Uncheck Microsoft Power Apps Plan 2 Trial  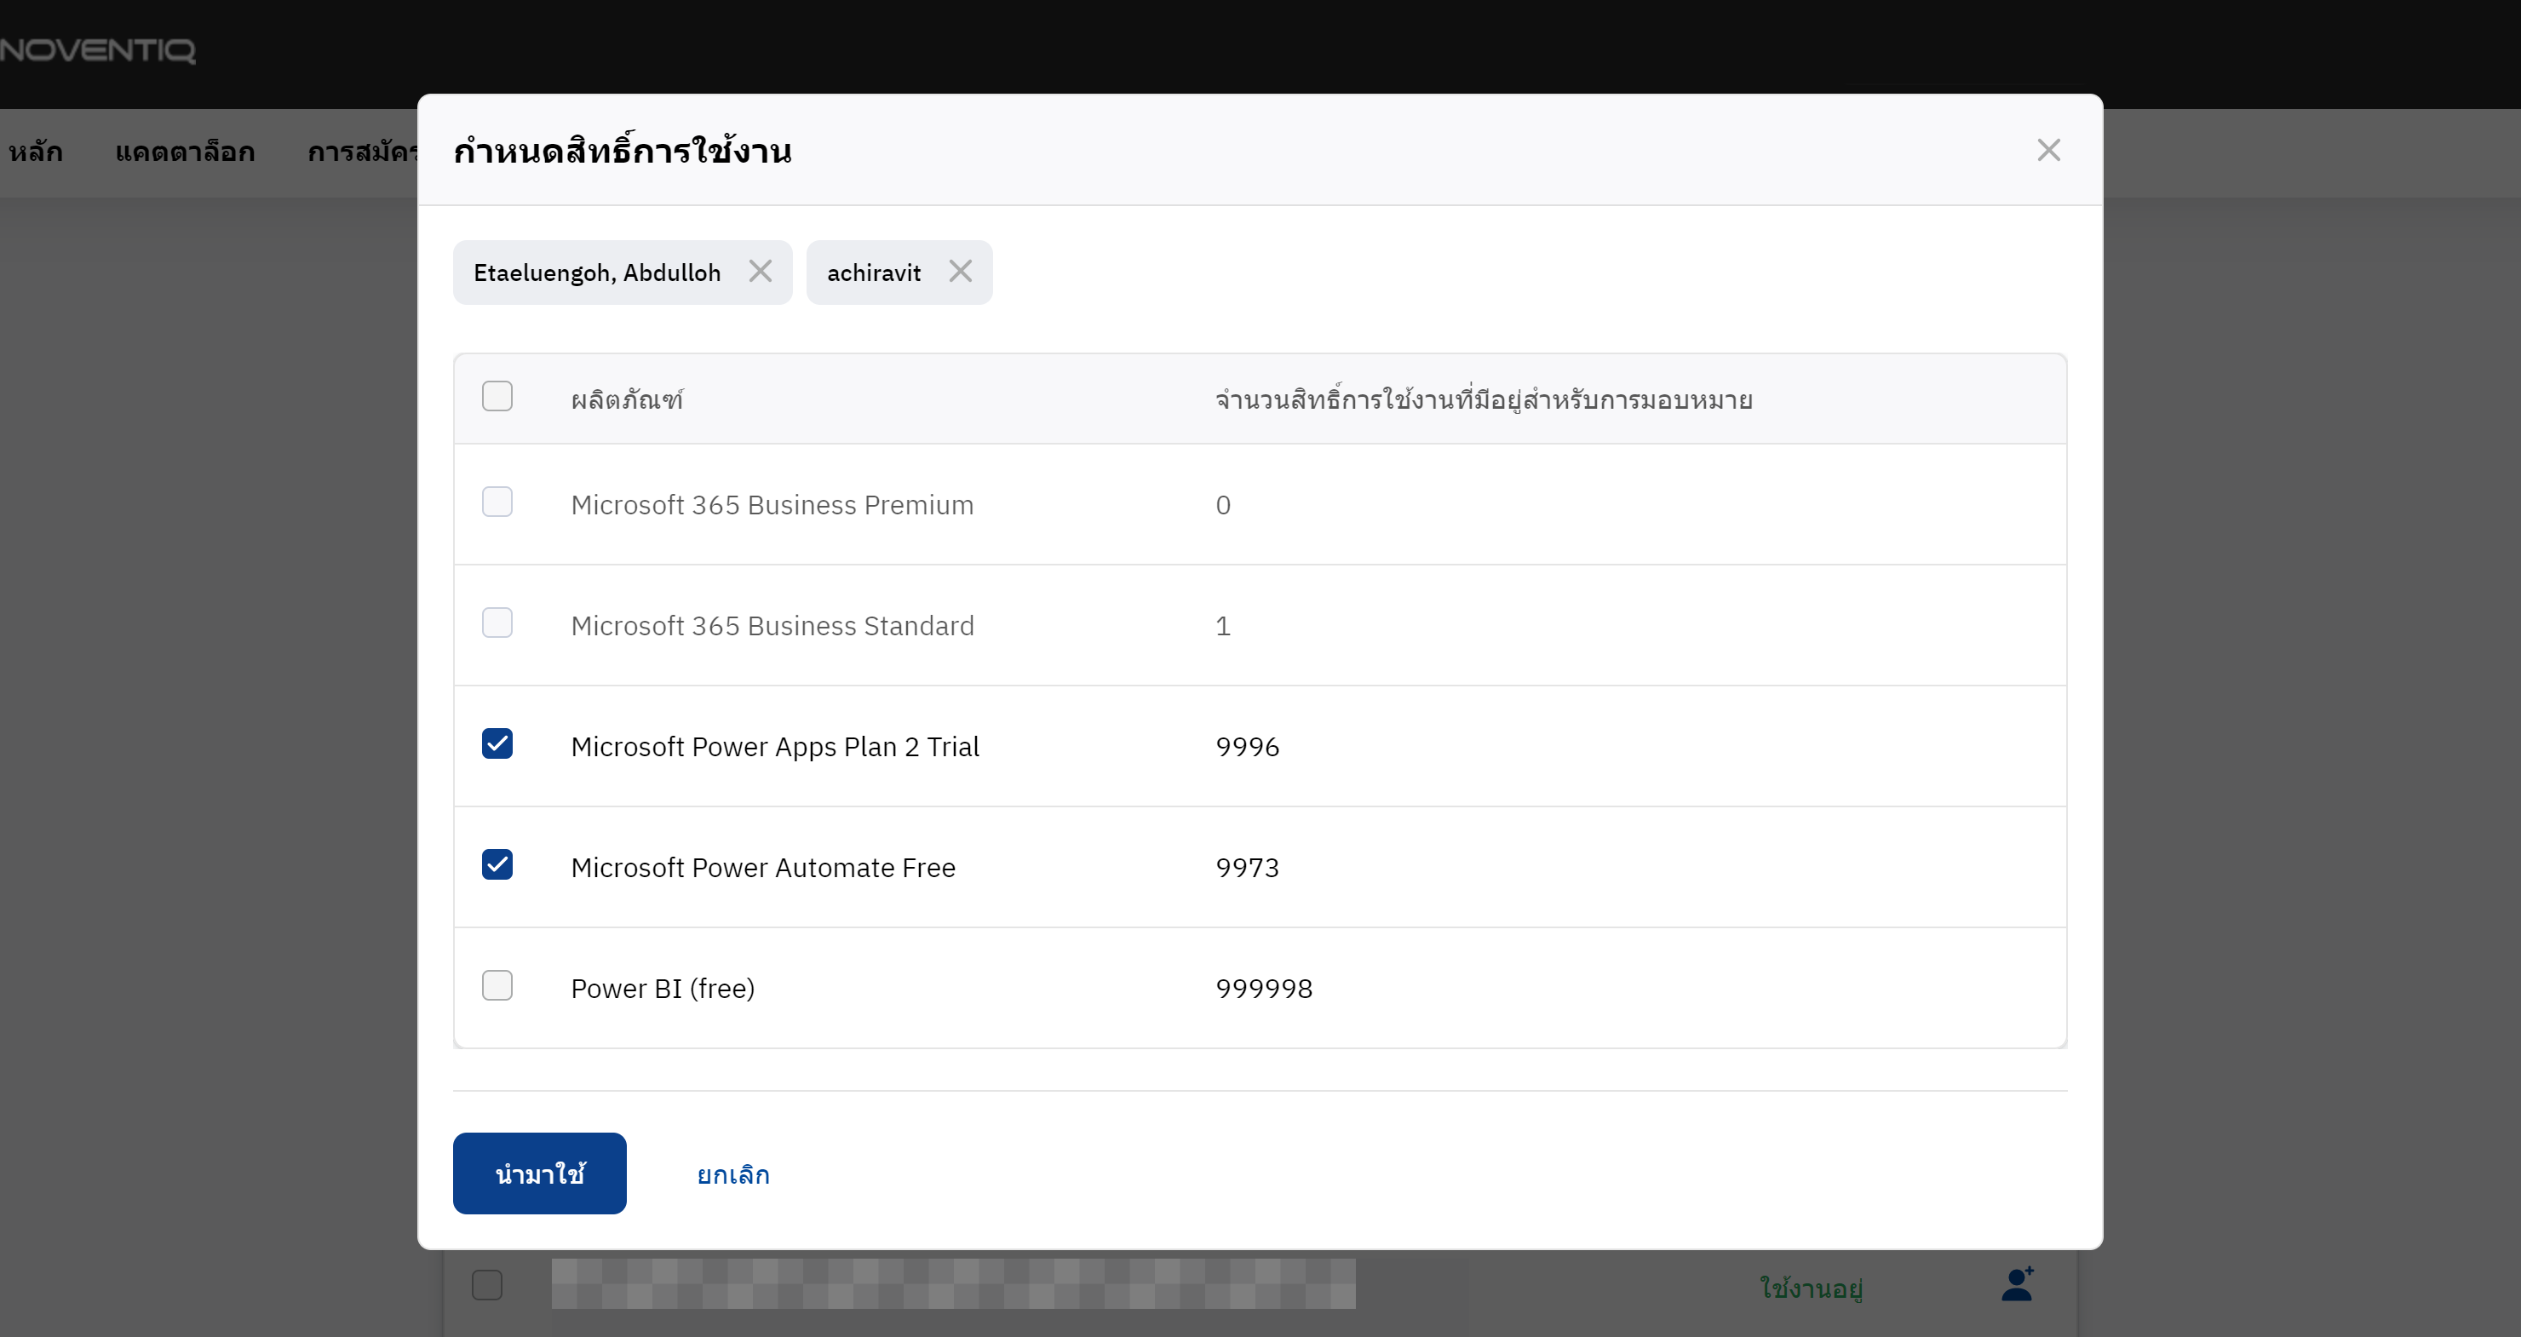497,743
